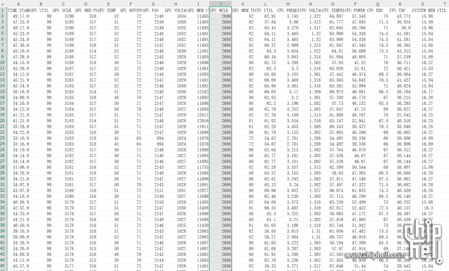Select the row 2 header number
The image size is (449, 271).
click(x=3, y=16)
